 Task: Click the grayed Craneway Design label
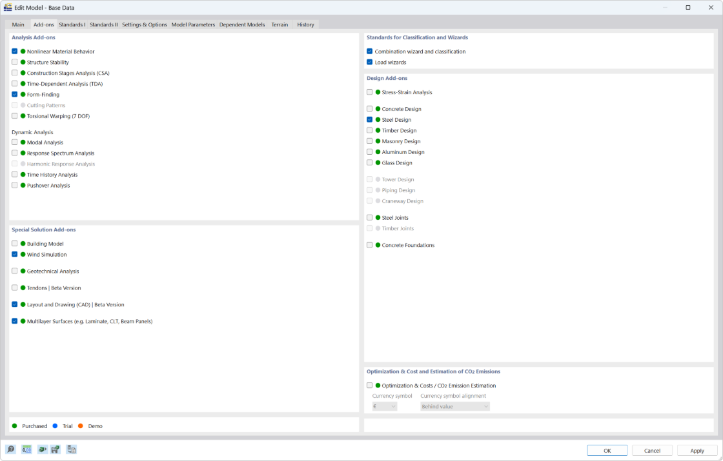tap(403, 201)
